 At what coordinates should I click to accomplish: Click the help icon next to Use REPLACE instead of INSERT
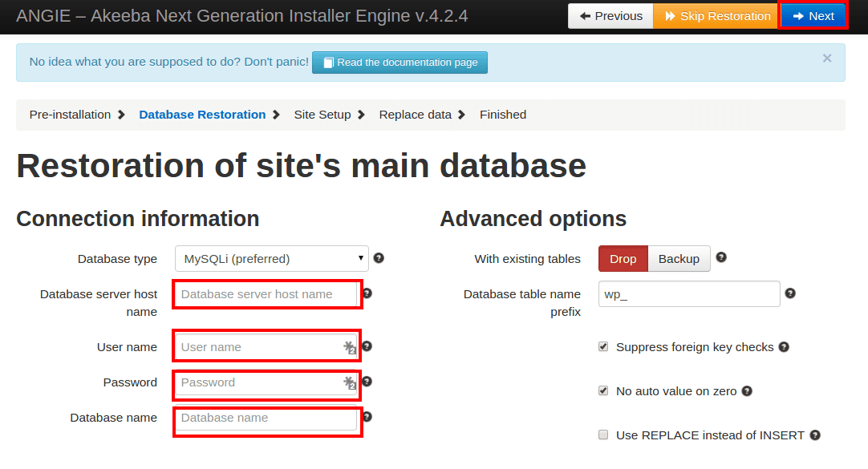point(815,435)
